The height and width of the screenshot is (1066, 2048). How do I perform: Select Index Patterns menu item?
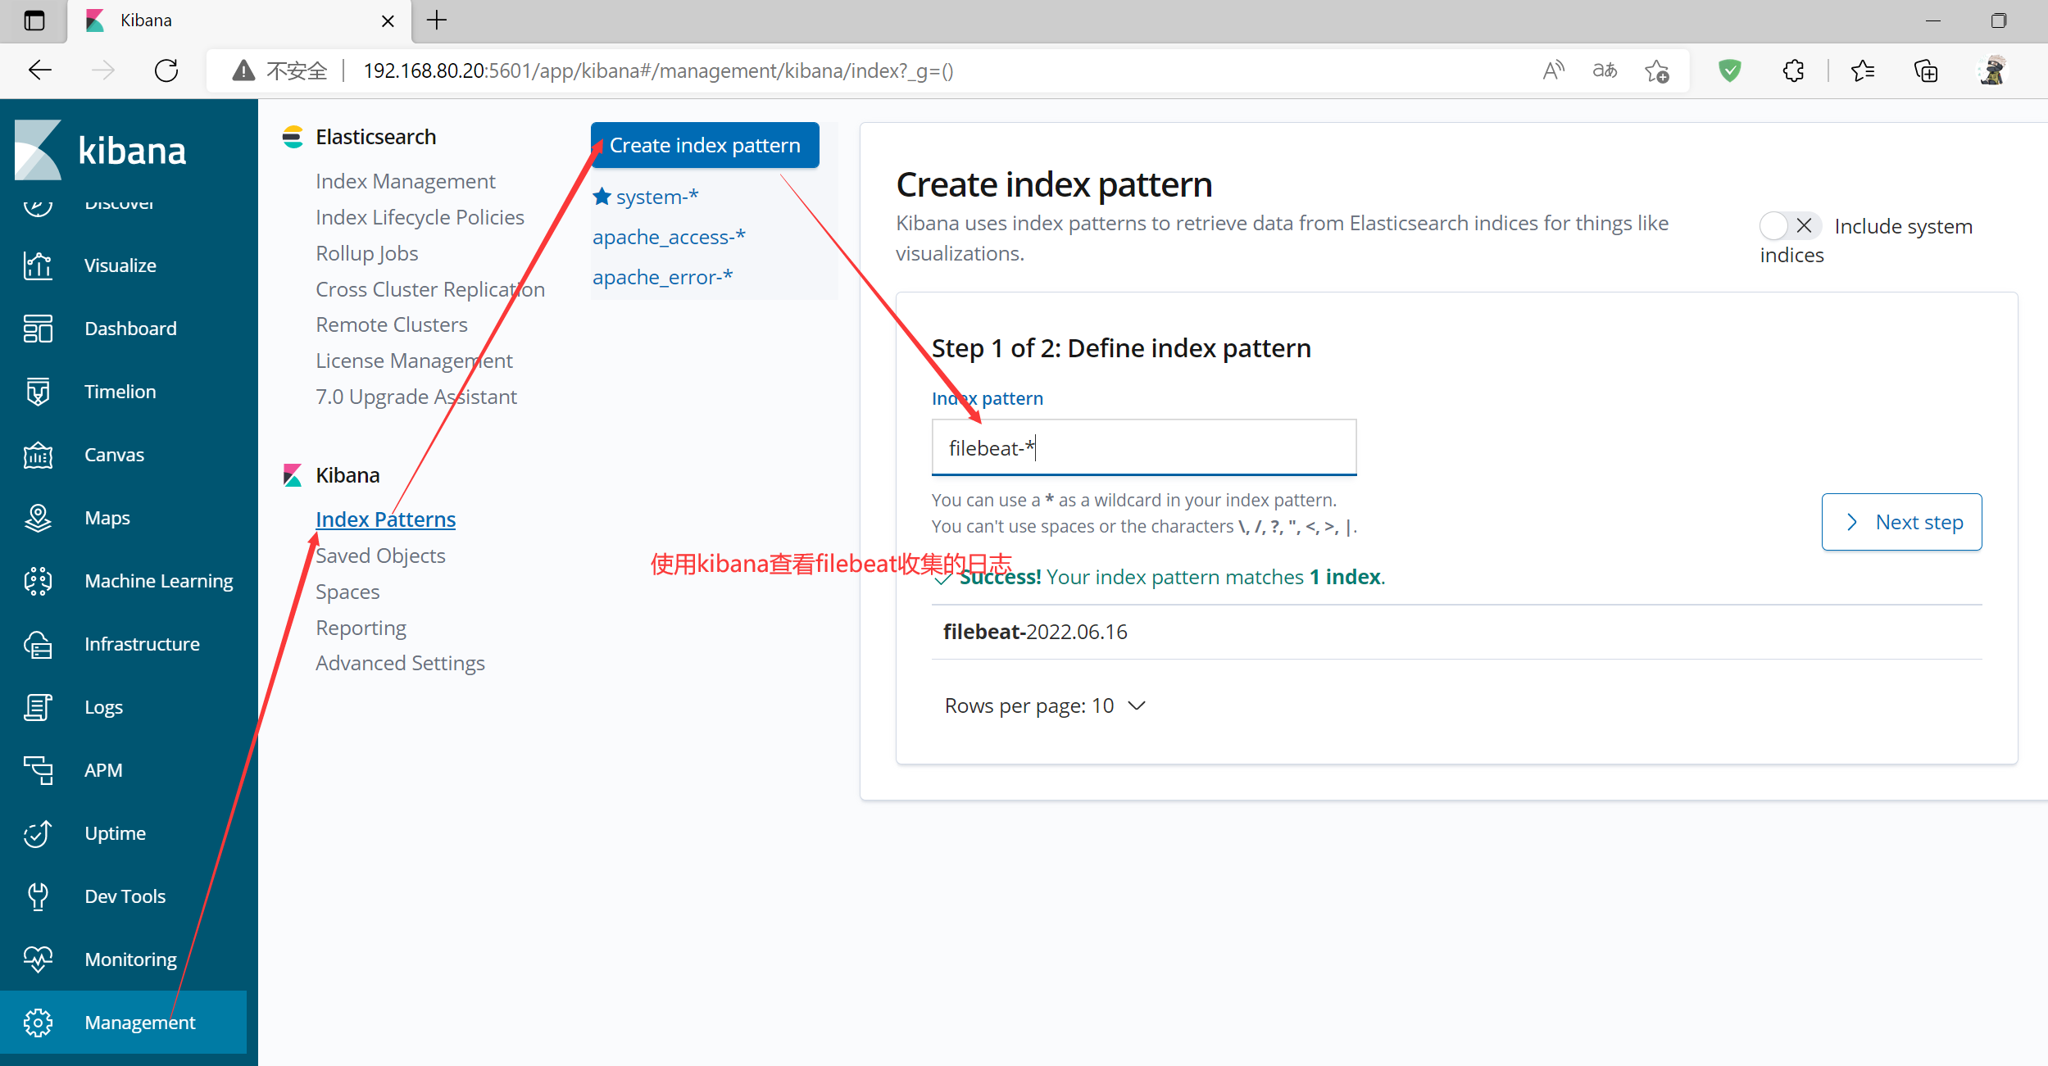tap(384, 519)
